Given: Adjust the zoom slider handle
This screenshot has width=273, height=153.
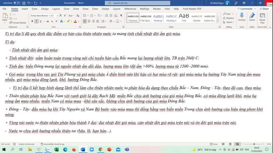Looking at the screenshot, I should coord(254,144).
